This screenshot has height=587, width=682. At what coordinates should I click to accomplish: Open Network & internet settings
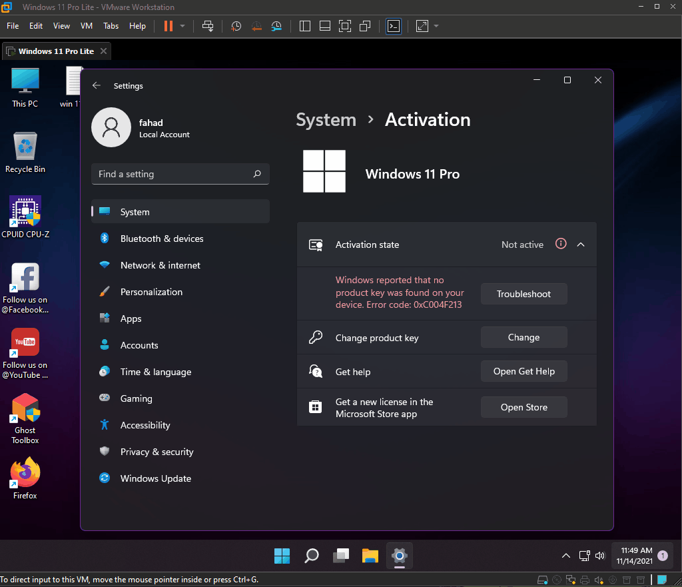point(180,265)
